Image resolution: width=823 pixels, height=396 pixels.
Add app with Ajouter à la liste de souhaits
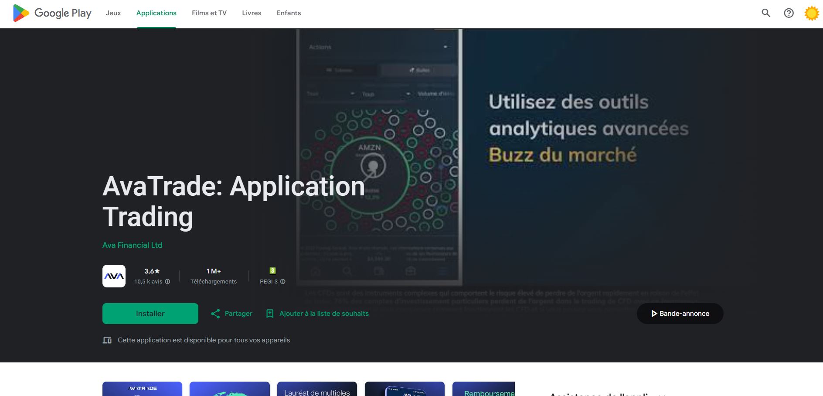point(317,314)
